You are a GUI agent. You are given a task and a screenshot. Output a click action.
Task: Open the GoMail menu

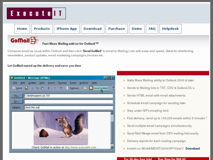tap(32, 83)
